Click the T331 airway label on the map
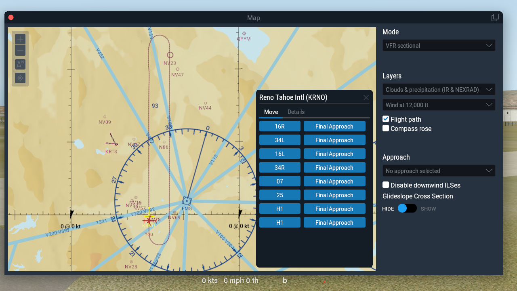The width and height of the screenshot is (517, 291). (x=102, y=221)
